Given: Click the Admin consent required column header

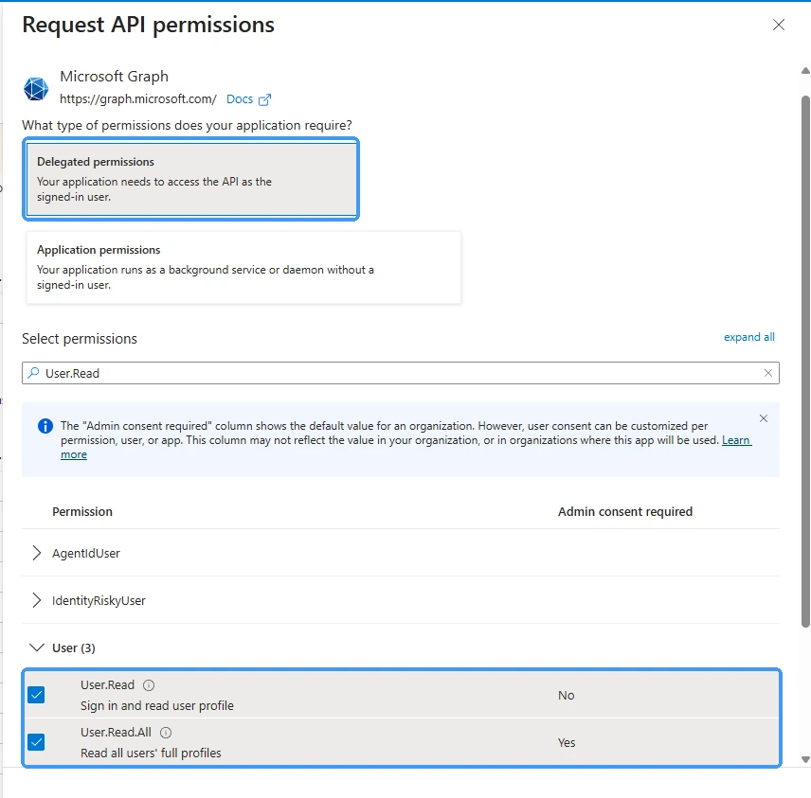Looking at the screenshot, I should (x=624, y=512).
